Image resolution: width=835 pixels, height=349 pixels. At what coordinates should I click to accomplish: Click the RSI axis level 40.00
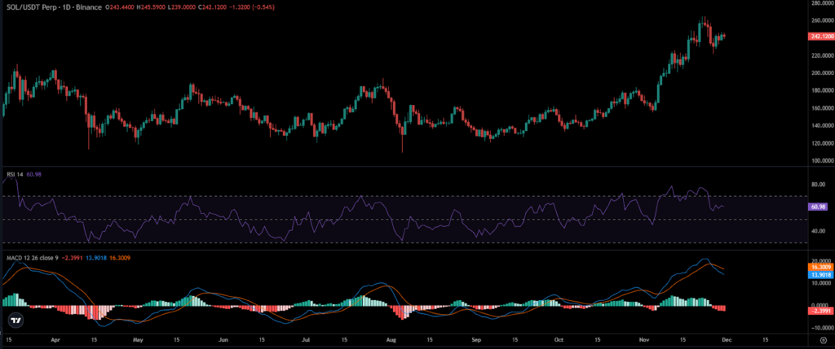click(x=817, y=231)
